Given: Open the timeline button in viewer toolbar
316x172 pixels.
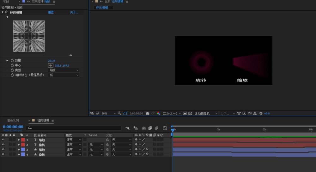Looking at the screenshot, I should coord(250,113).
